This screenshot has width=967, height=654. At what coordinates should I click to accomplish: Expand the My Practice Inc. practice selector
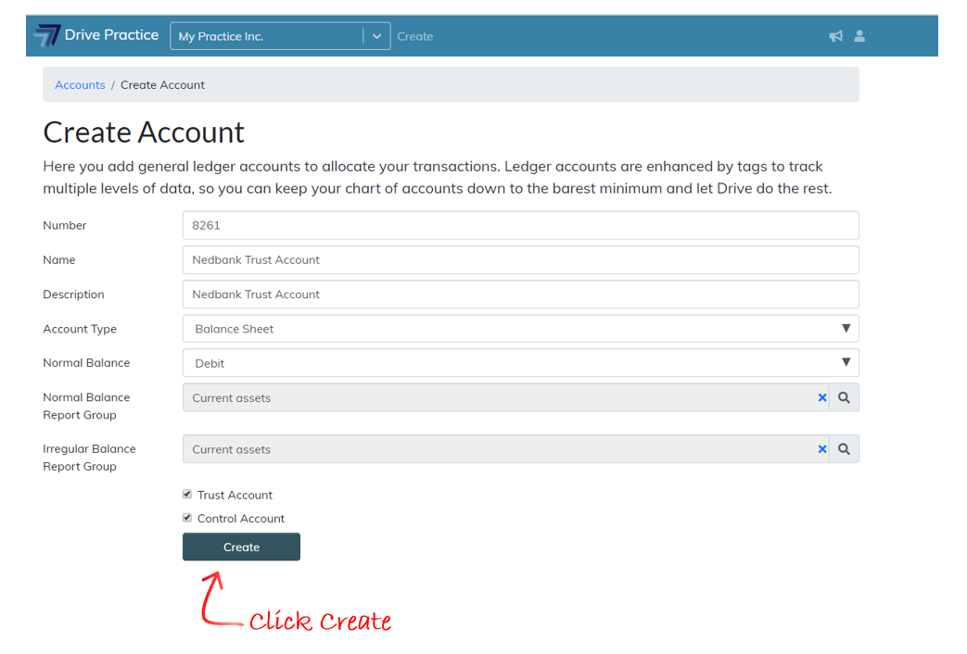(375, 36)
